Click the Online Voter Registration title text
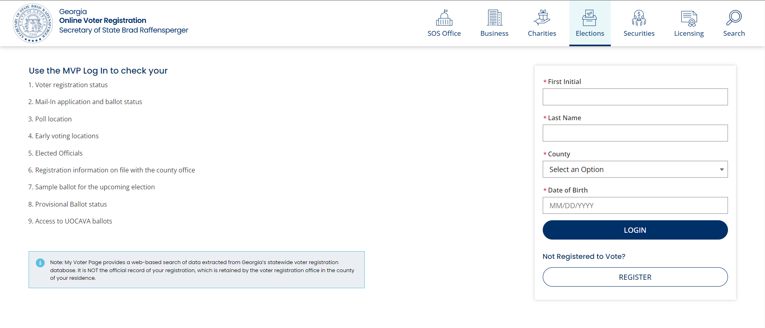Screen dimensions: 765x328 103,20
